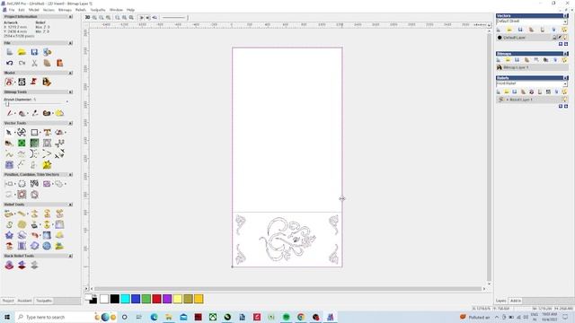The image size is (575, 323).
Task: Click blue globe icon in Relief Tools
Action: pyautogui.click(x=47, y=246)
